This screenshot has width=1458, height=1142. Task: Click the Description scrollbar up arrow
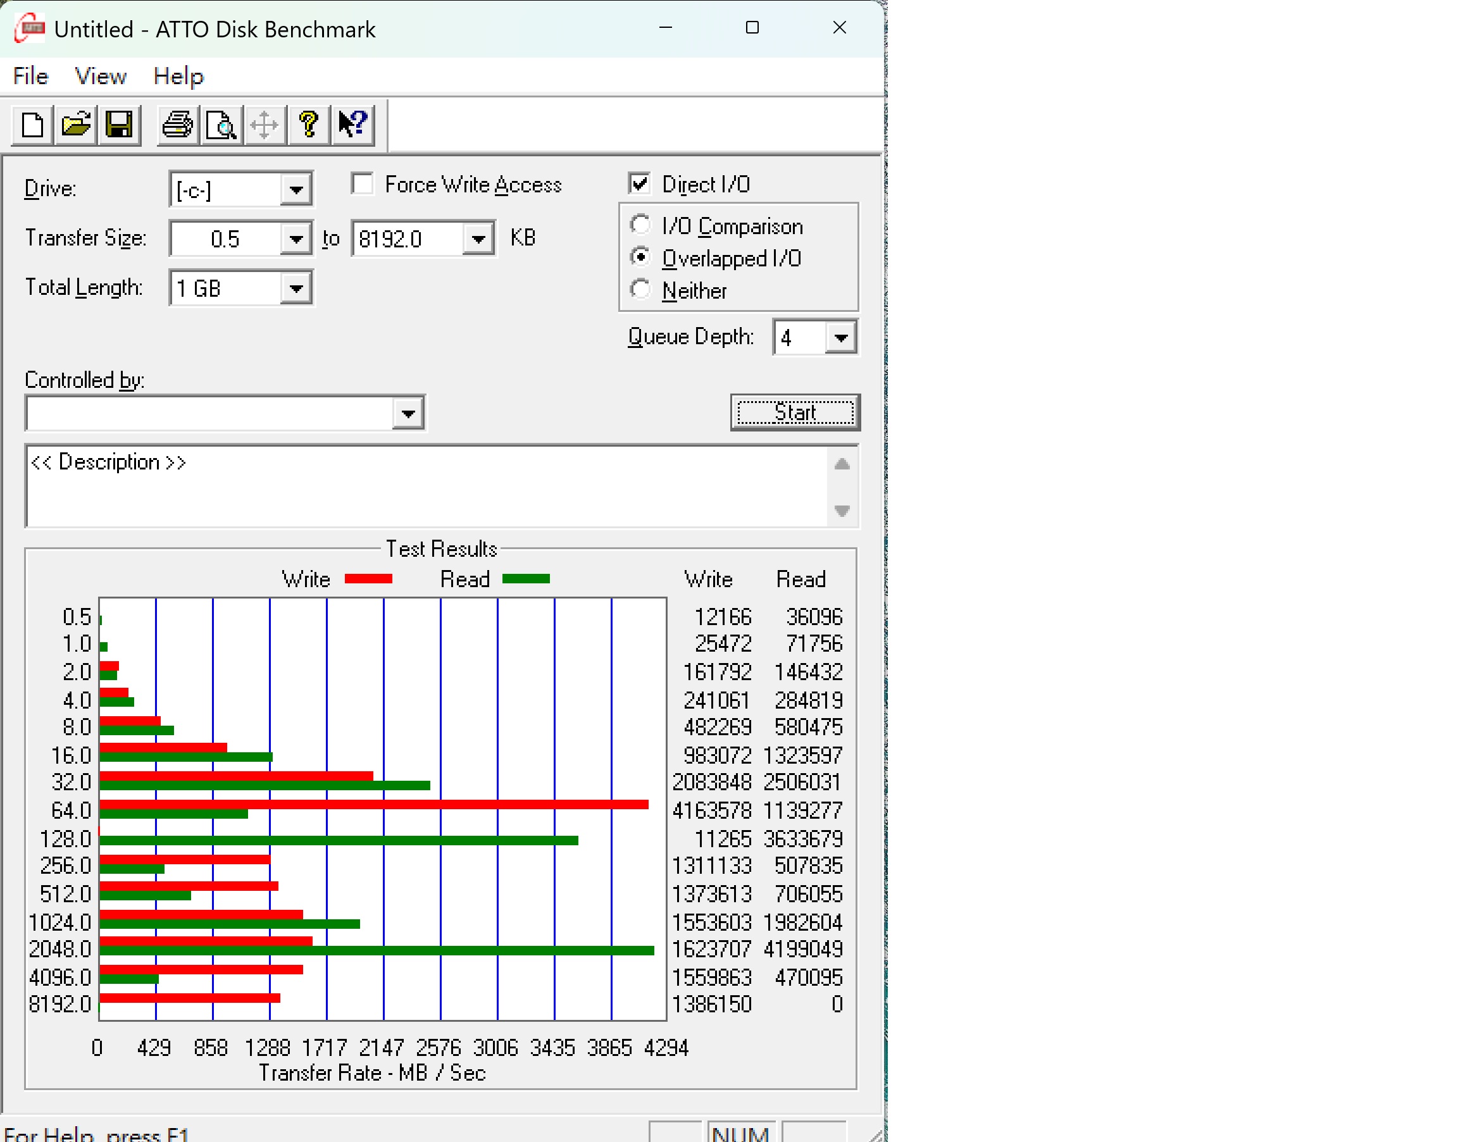[843, 464]
